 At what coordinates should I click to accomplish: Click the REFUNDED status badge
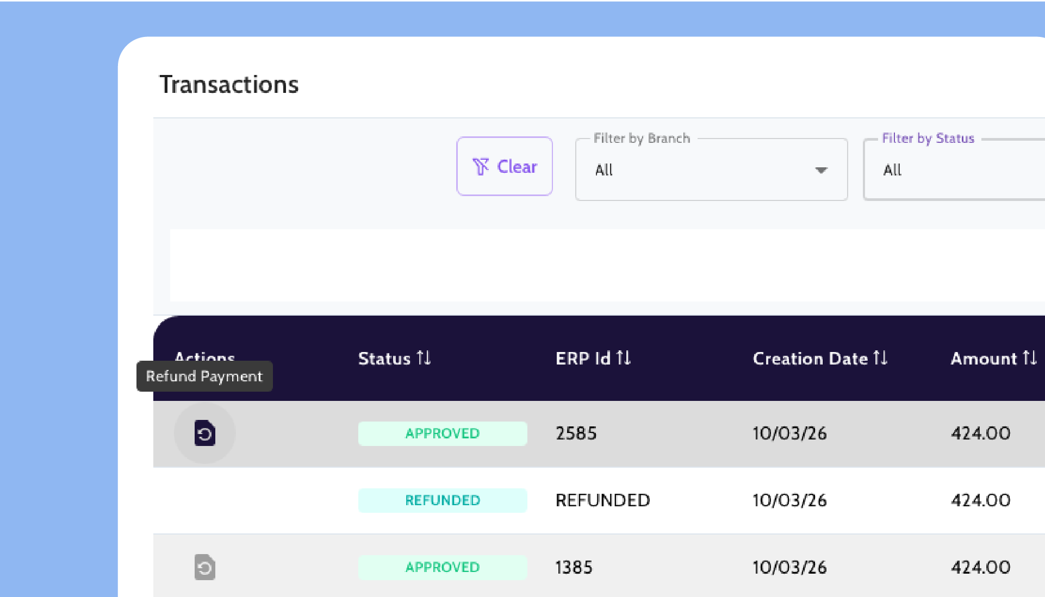point(442,500)
